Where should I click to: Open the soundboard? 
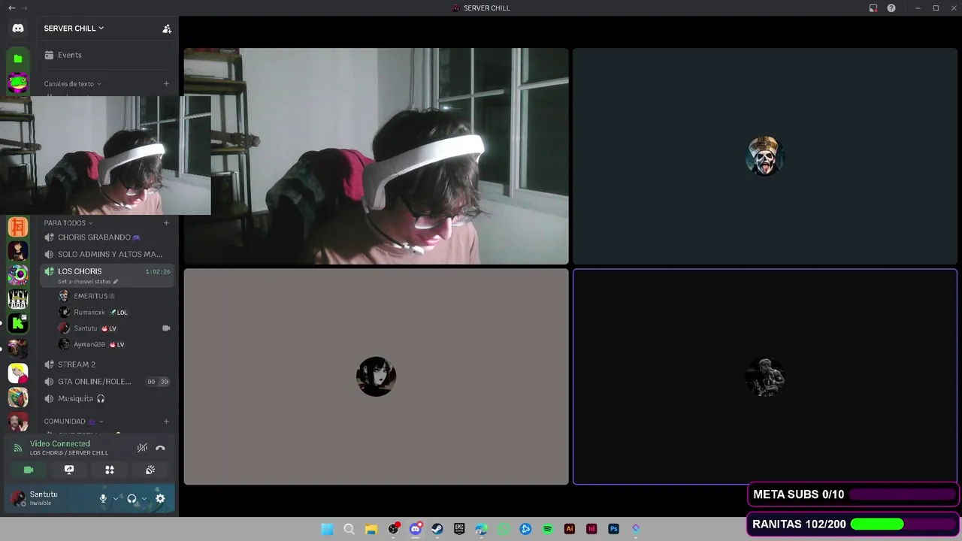(x=150, y=470)
